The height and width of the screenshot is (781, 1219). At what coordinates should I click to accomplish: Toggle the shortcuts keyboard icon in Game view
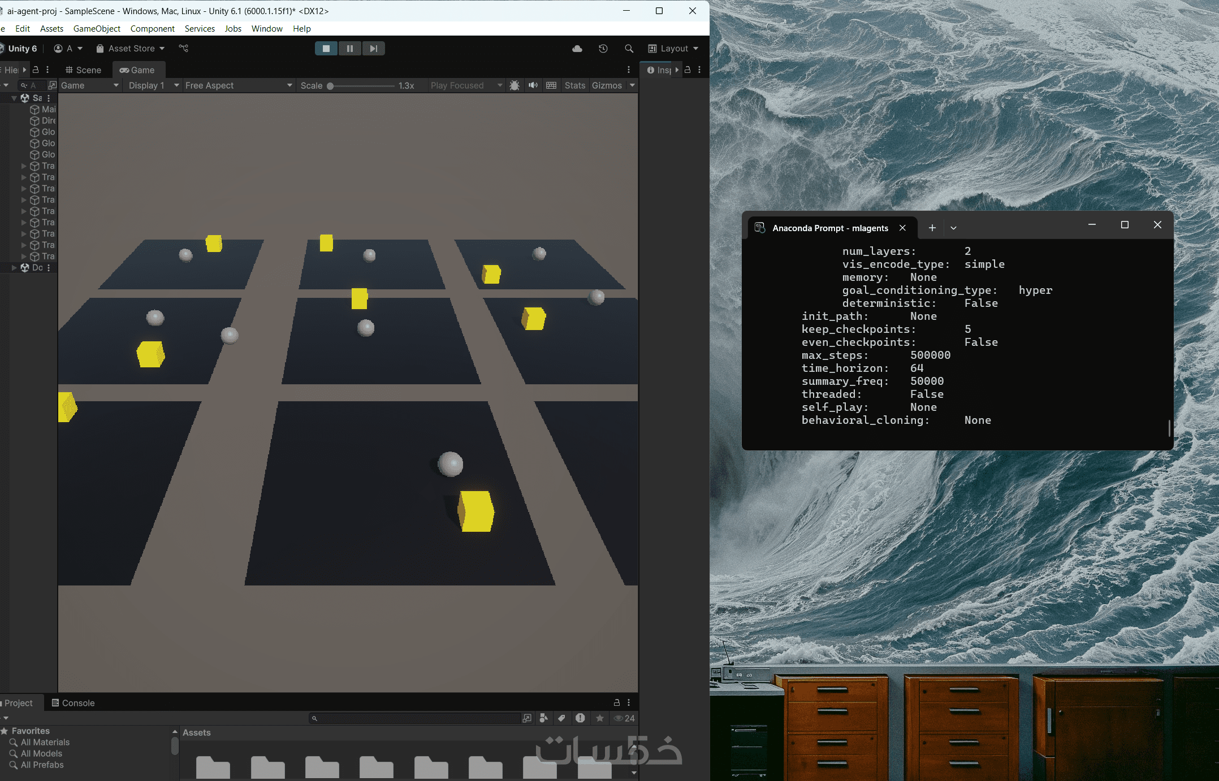point(551,85)
